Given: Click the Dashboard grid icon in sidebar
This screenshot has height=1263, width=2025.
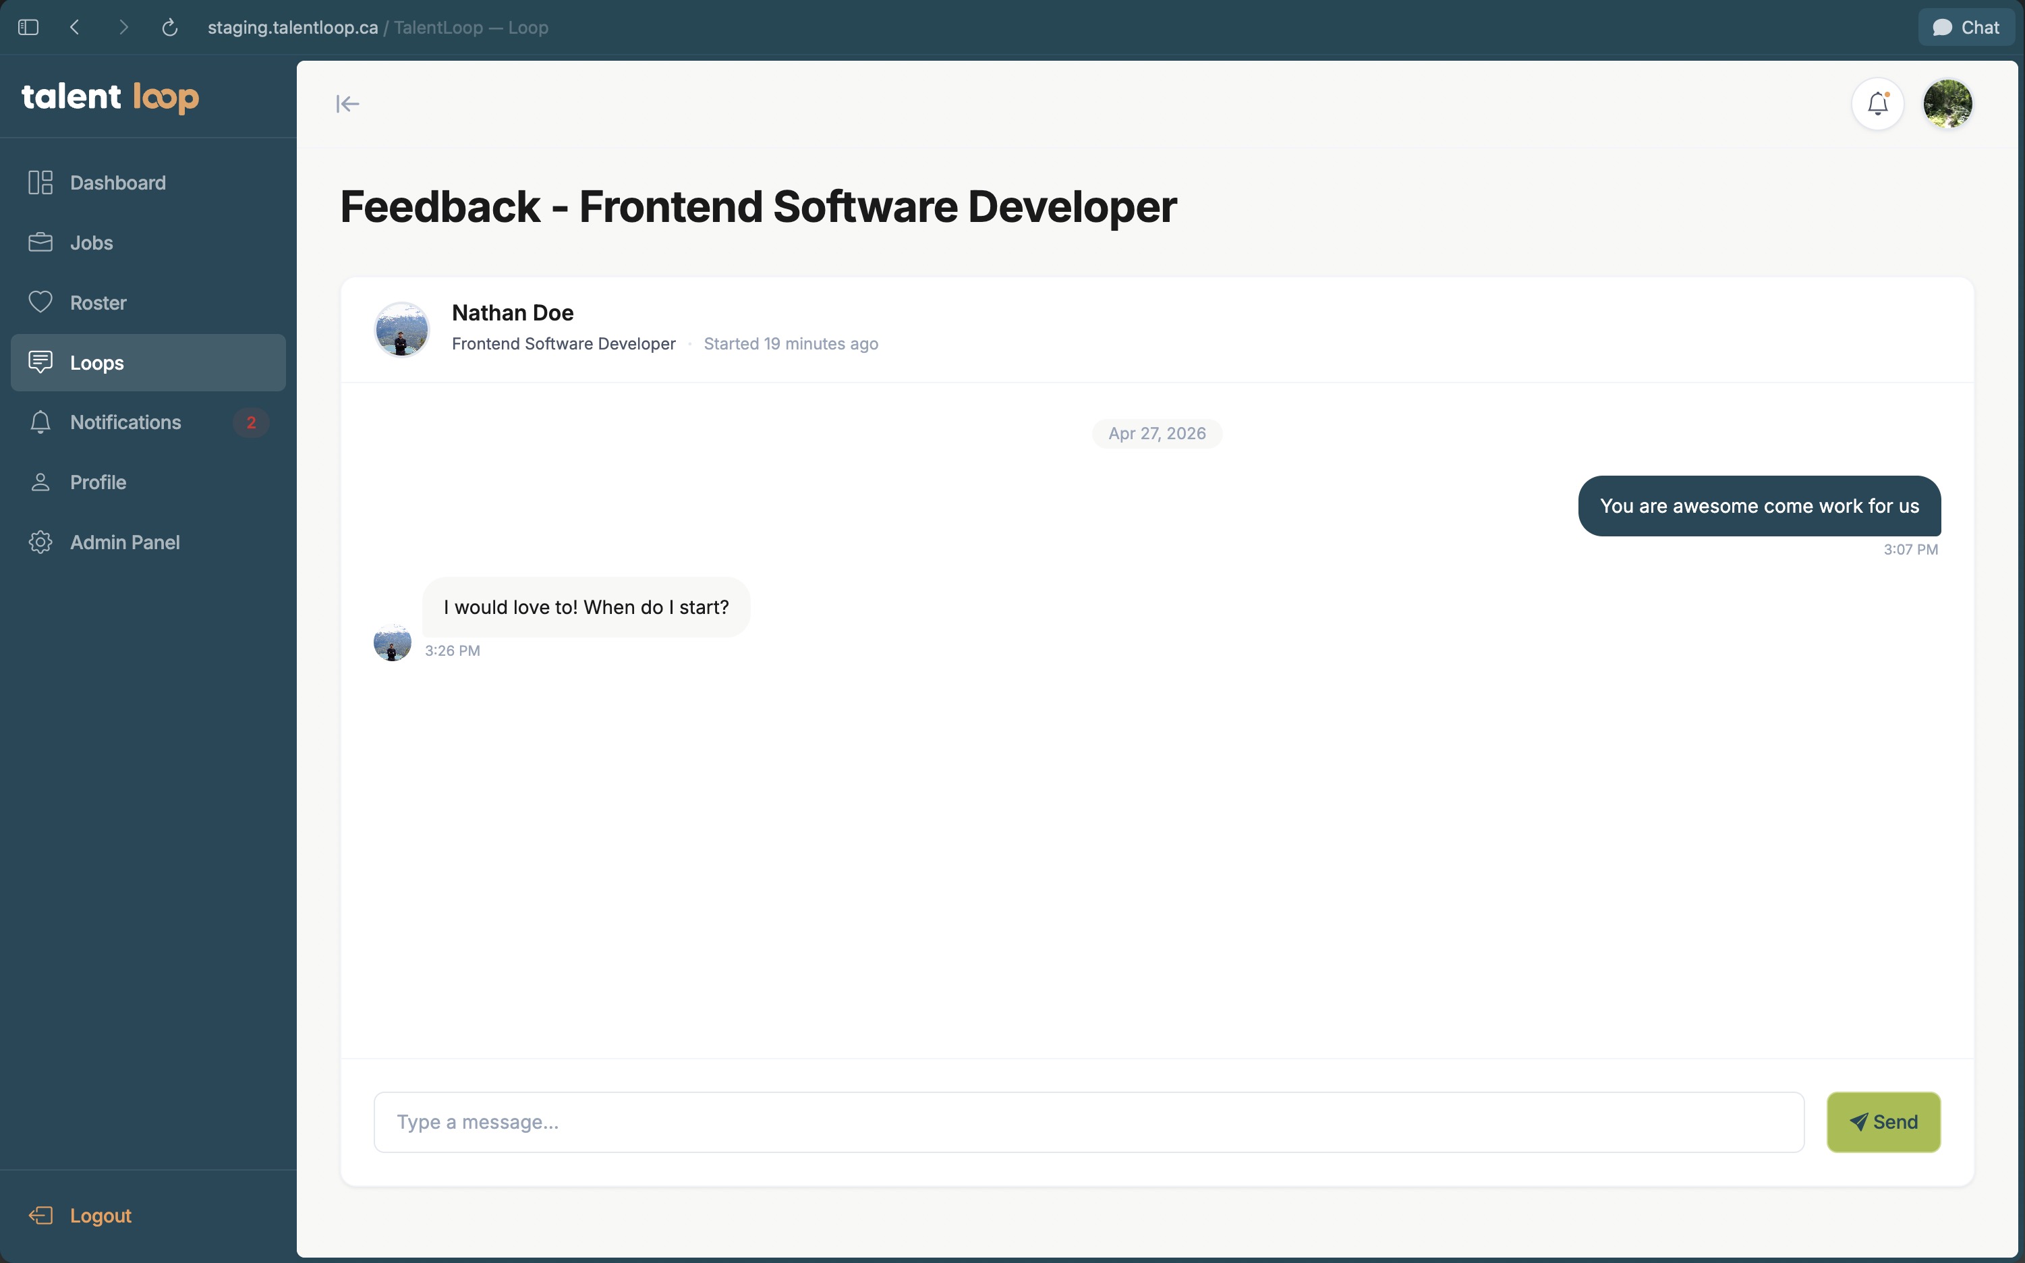Looking at the screenshot, I should click(40, 182).
